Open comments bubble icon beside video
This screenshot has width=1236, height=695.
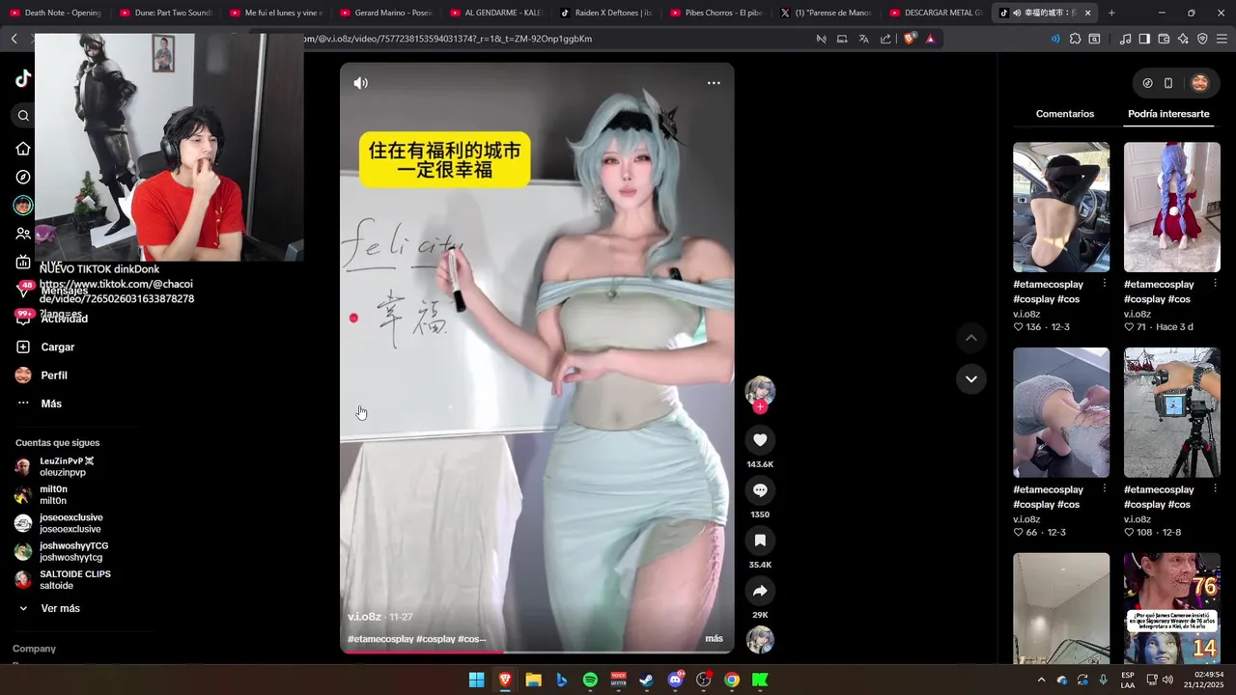pos(760,490)
